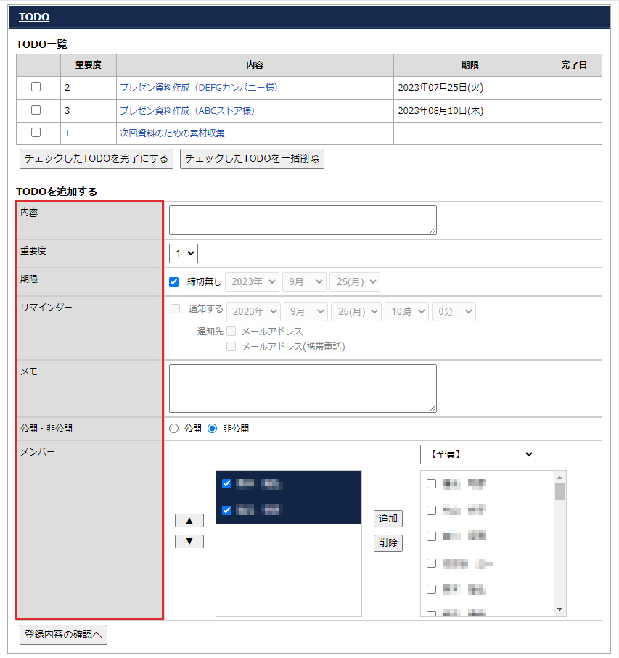This screenshot has width=619, height=658.
Task: Open the 10時 reminder hour dropdown
Action: 406,311
